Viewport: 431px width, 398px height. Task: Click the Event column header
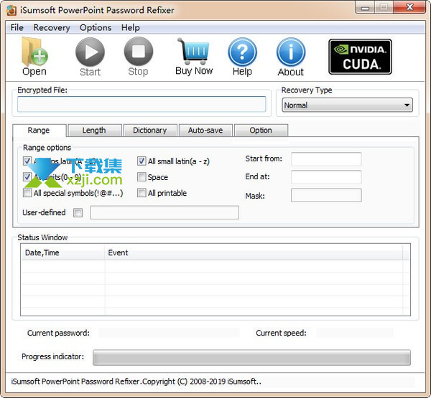253,252
